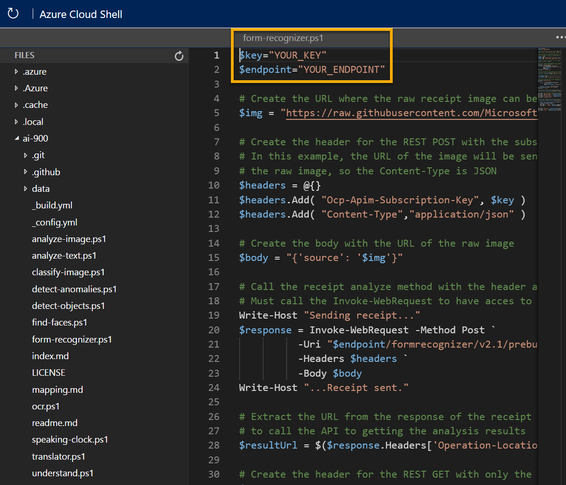
Task: Click the Azure Cloud Shell title
Action: pyautogui.click(x=81, y=14)
